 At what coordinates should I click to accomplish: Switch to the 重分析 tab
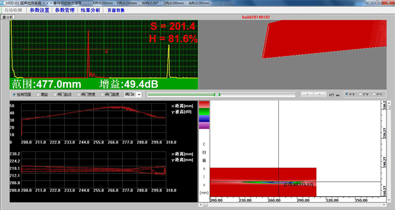click(x=8, y=17)
